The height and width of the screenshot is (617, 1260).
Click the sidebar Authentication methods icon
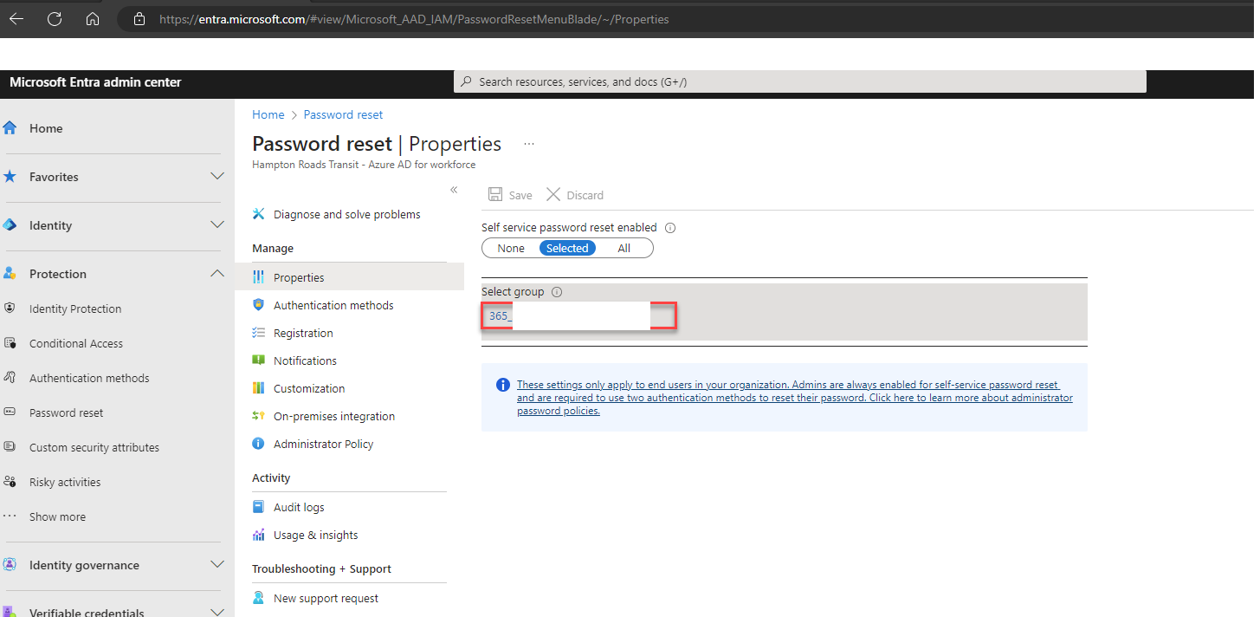[10, 378]
